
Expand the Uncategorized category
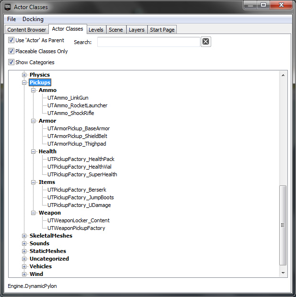click(24, 259)
